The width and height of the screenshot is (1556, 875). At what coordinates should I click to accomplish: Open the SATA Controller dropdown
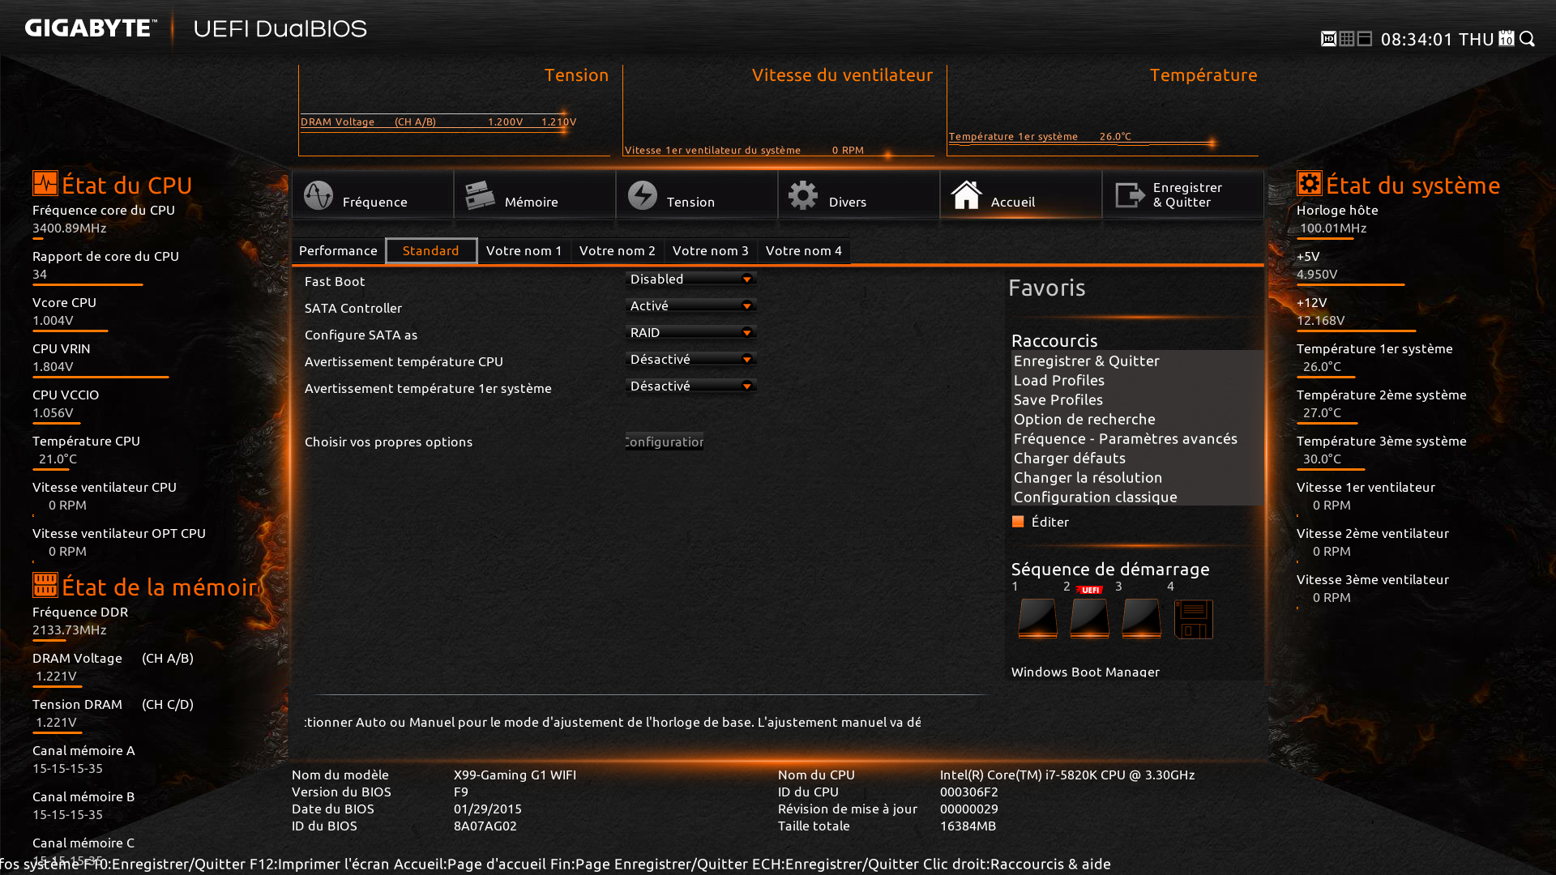691,305
